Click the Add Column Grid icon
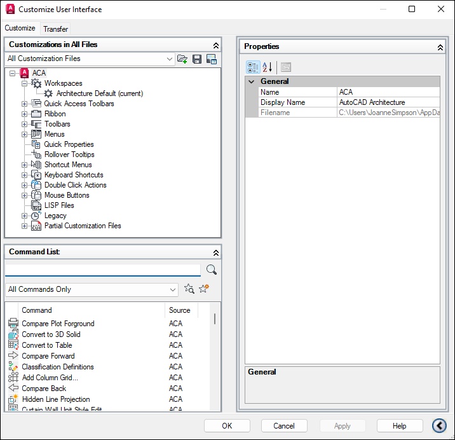The height and width of the screenshot is (440, 455). 13,378
